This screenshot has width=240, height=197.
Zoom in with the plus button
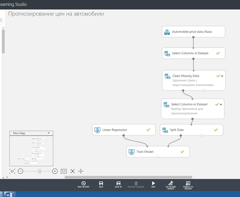click(55, 171)
